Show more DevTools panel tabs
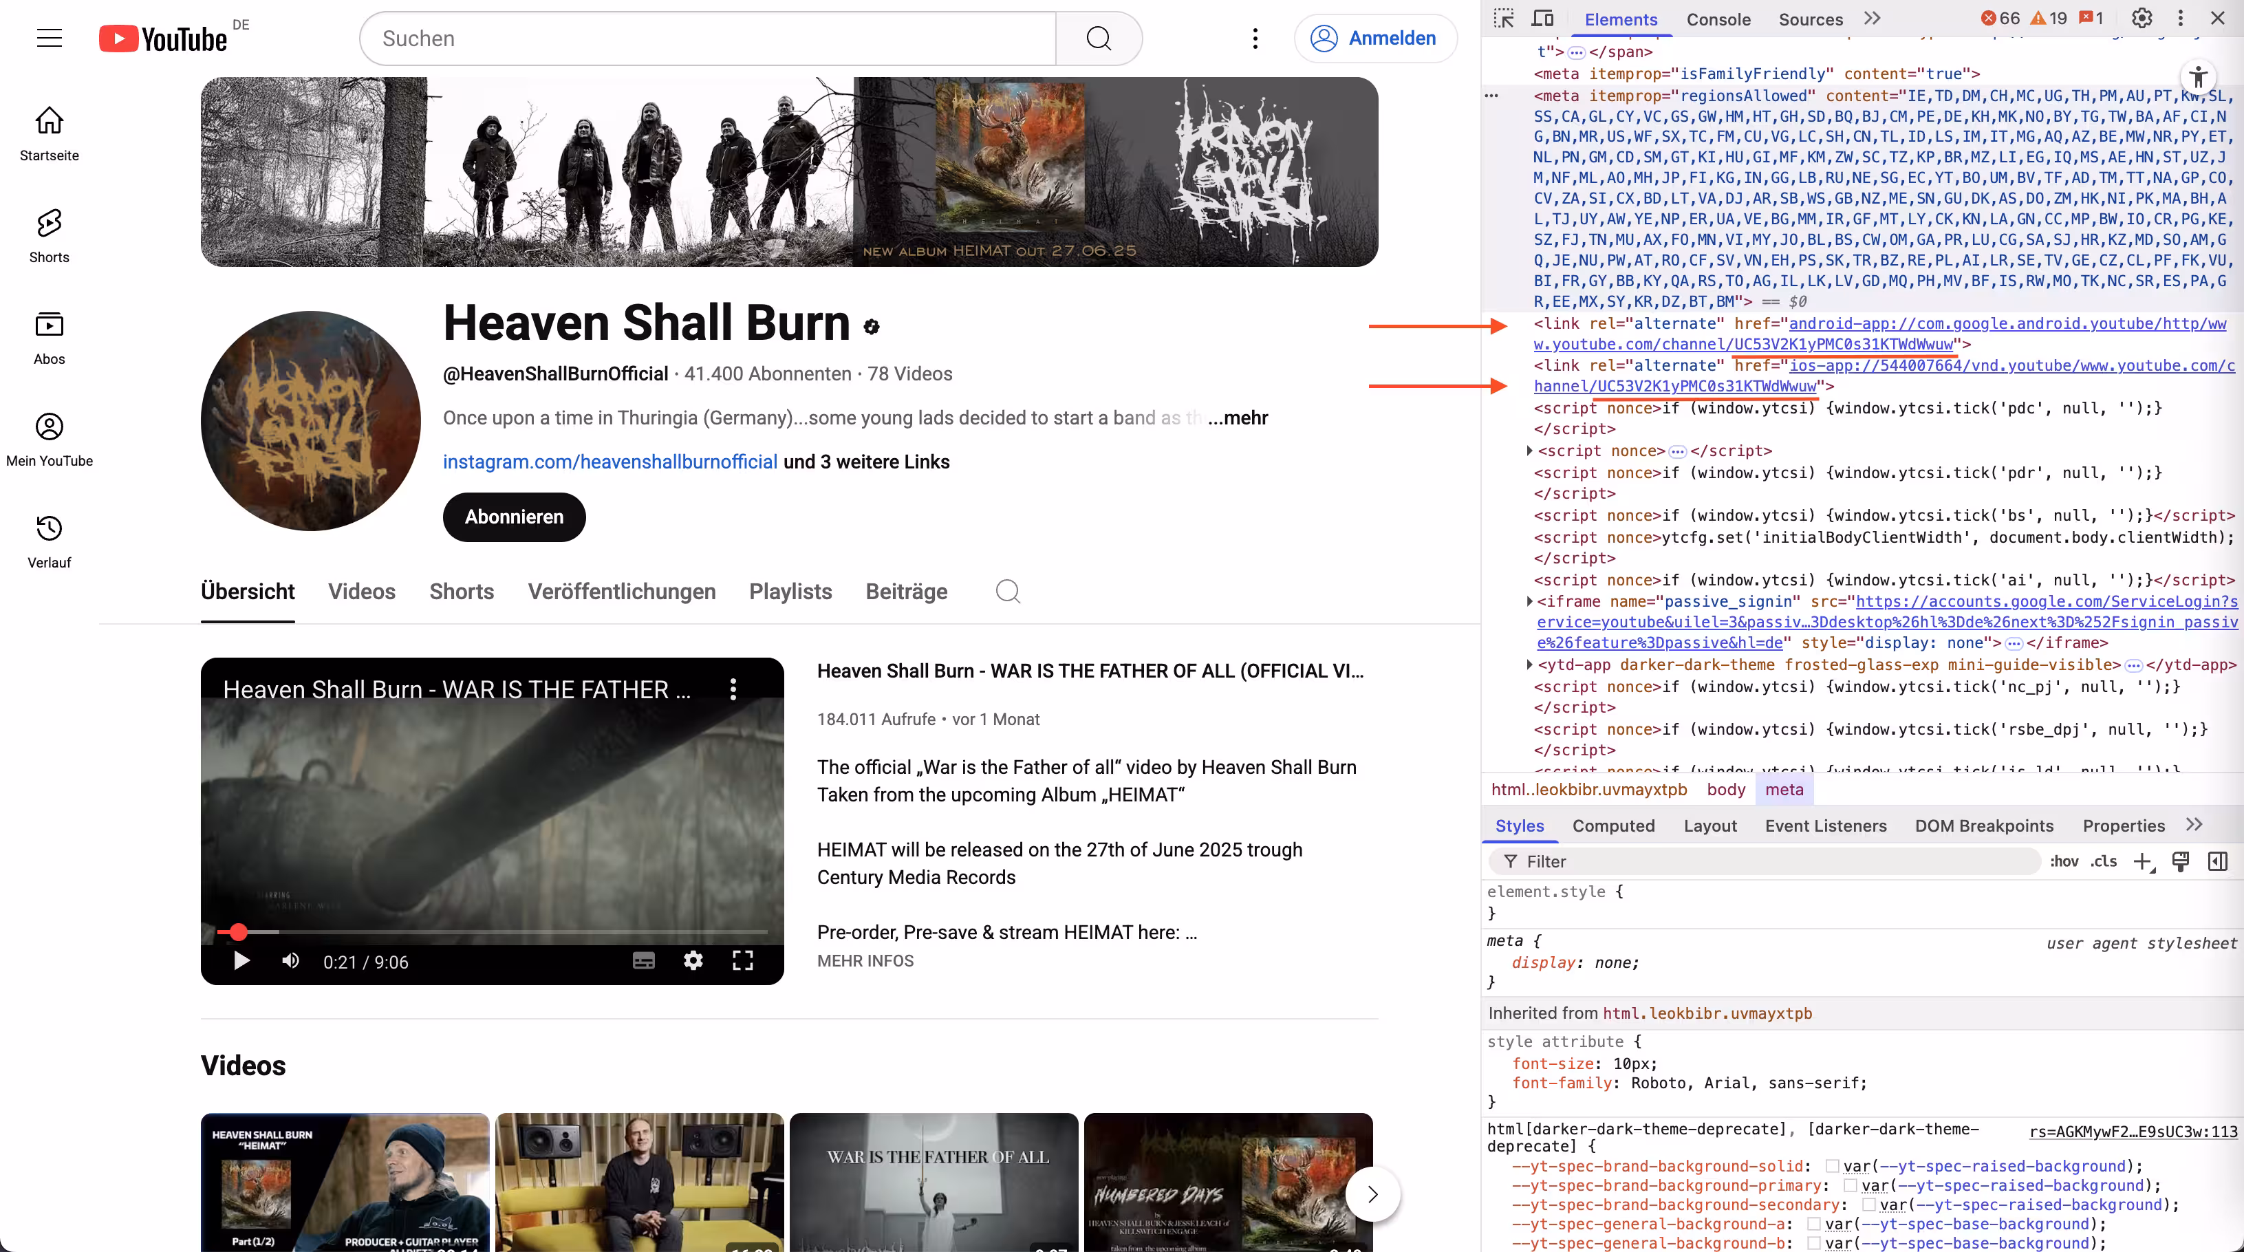Image resolution: width=2244 pixels, height=1252 pixels. [x=1872, y=19]
